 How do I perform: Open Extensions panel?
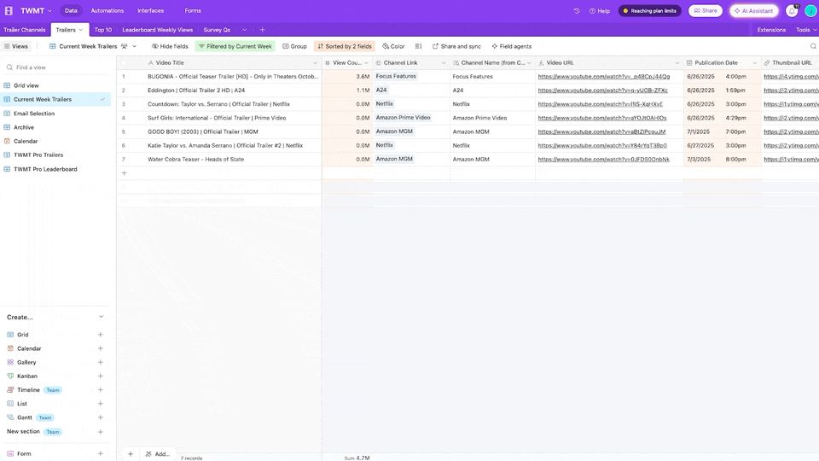771,30
